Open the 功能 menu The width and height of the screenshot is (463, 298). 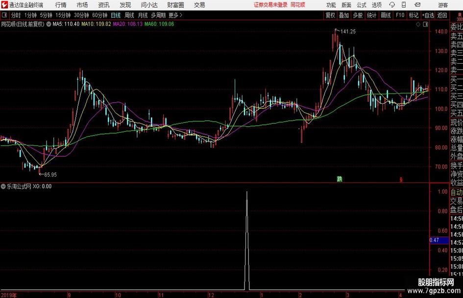(x=331, y=5)
